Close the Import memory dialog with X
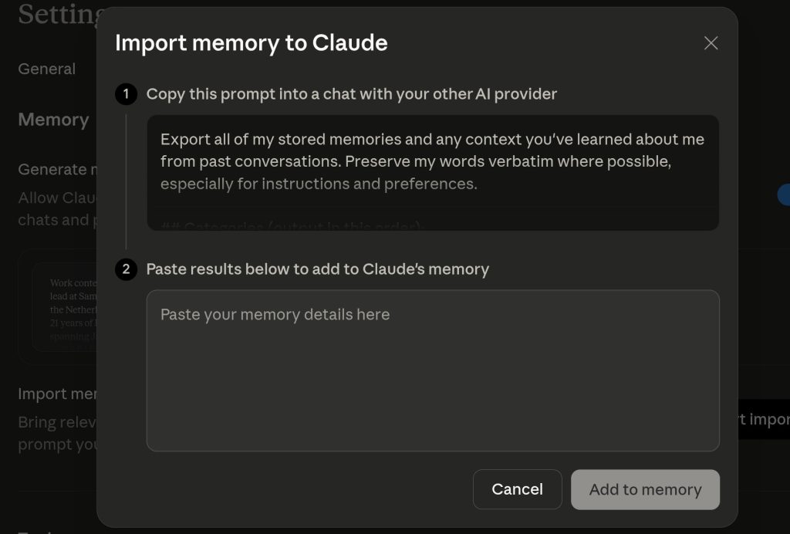Screen dimensions: 790x534 tap(711, 43)
